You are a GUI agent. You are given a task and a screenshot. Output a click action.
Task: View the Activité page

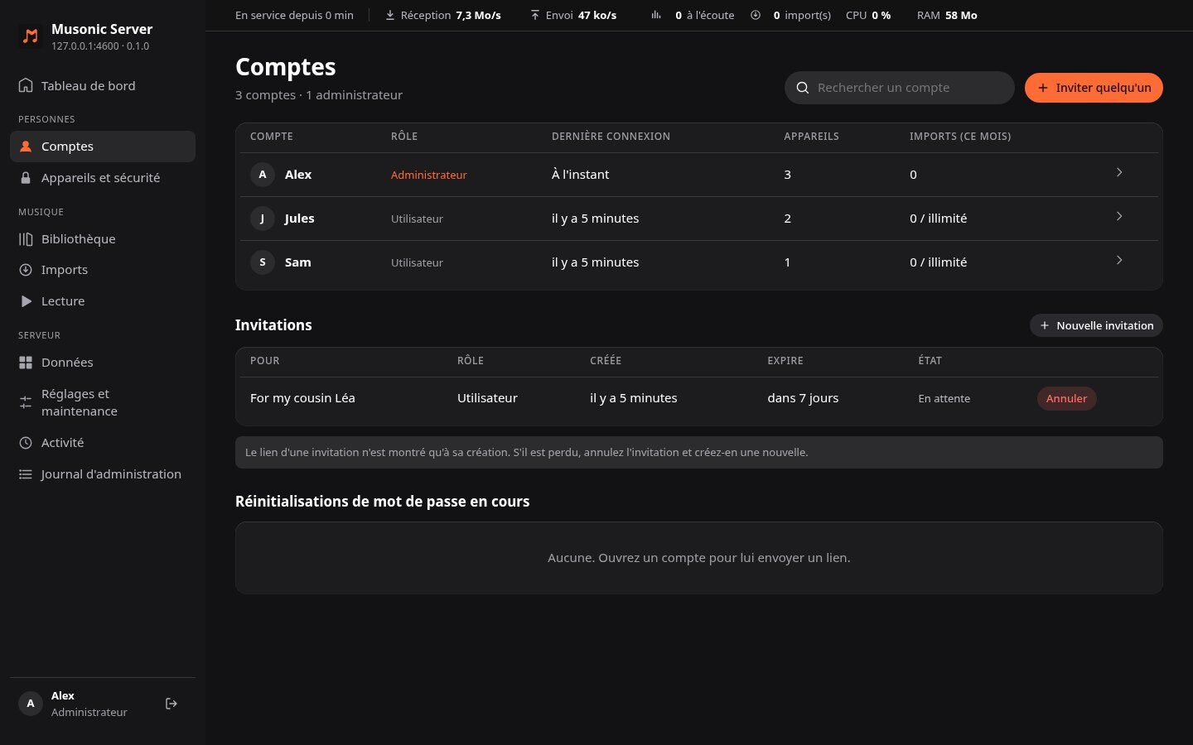point(103,443)
